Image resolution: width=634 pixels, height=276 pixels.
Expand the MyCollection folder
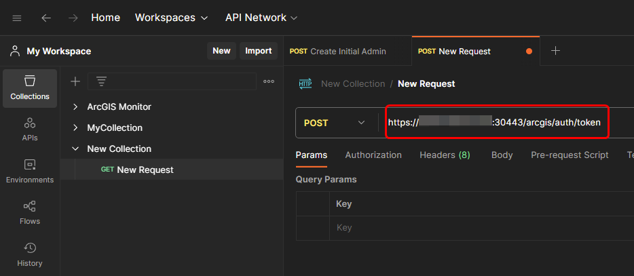pos(75,128)
